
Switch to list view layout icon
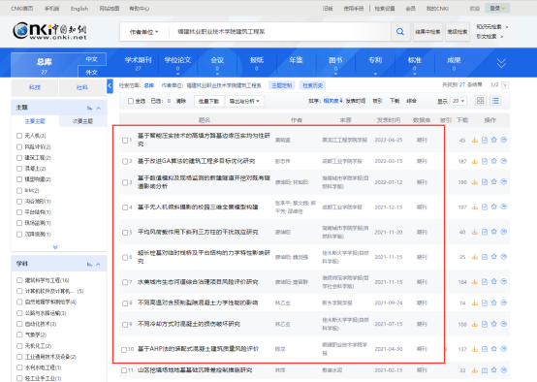tap(495, 101)
